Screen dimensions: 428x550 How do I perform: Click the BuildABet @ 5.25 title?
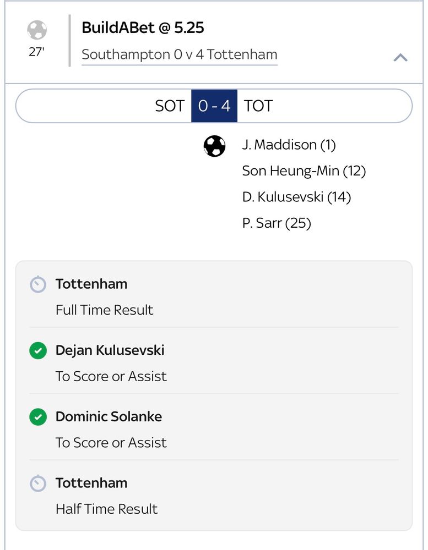coord(143,28)
